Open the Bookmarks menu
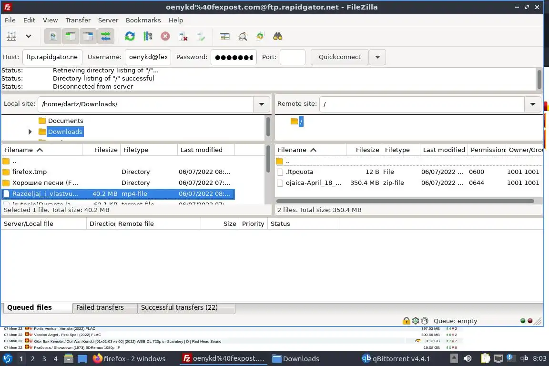The height and width of the screenshot is (366, 549). [143, 20]
